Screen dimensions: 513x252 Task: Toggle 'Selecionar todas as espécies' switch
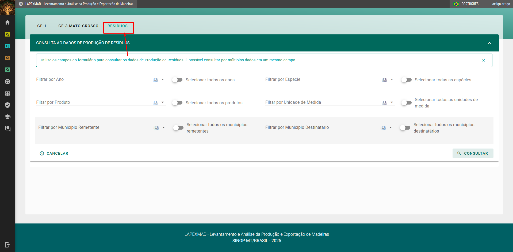(406, 80)
